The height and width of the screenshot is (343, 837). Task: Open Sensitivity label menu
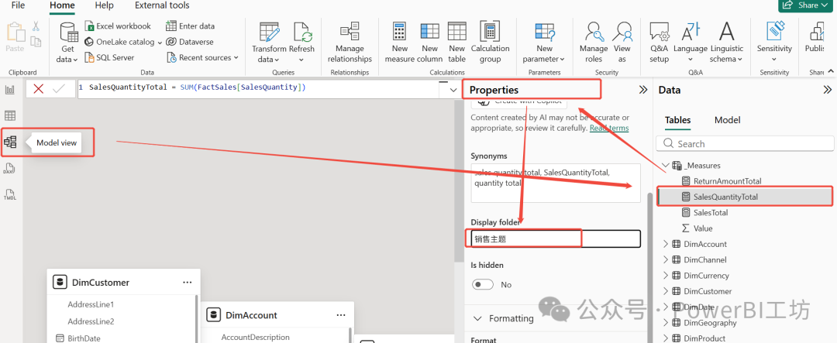pyautogui.click(x=774, y=43)
